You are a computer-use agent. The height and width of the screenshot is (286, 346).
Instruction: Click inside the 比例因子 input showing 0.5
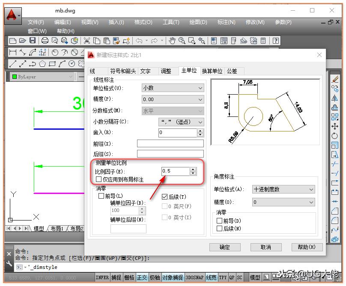[x=173, y=171]
